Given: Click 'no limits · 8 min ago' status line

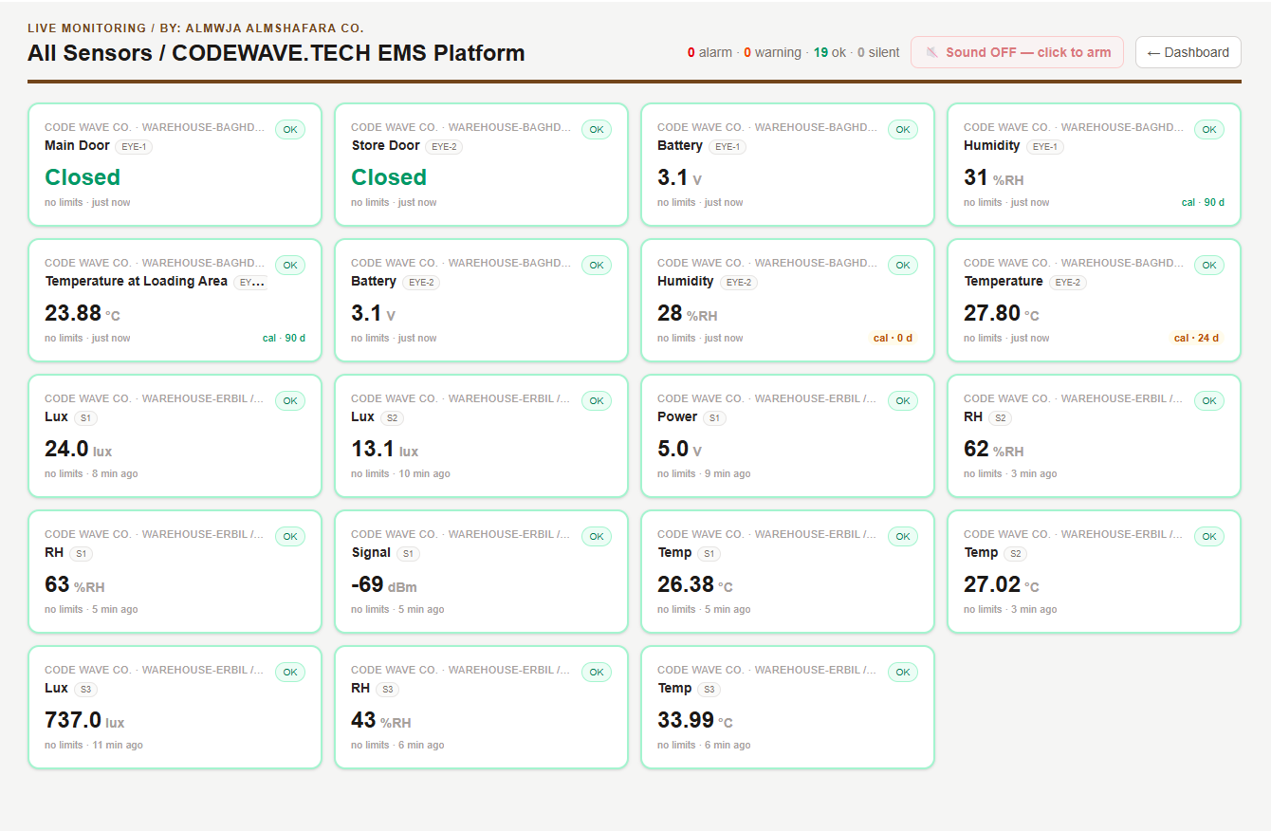Looking at the screenshot, I should click(x=91, y=474).
